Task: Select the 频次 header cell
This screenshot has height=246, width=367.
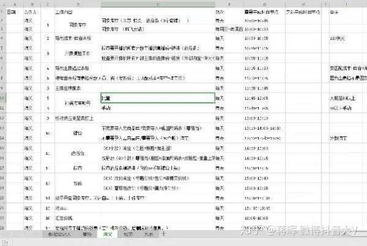Action: coord(229,12)
